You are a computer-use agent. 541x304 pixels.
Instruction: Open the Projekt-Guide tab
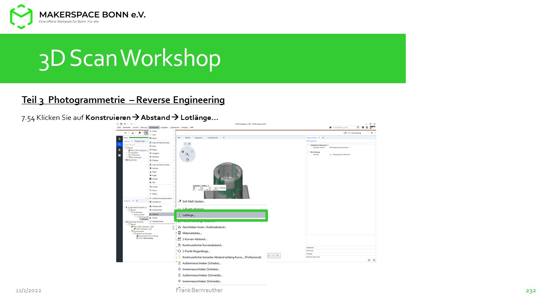(139, 141)
